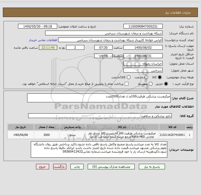The image size is (201, 195).
Task: Click the product name cell KARA MED
Action: pos(122,135)
